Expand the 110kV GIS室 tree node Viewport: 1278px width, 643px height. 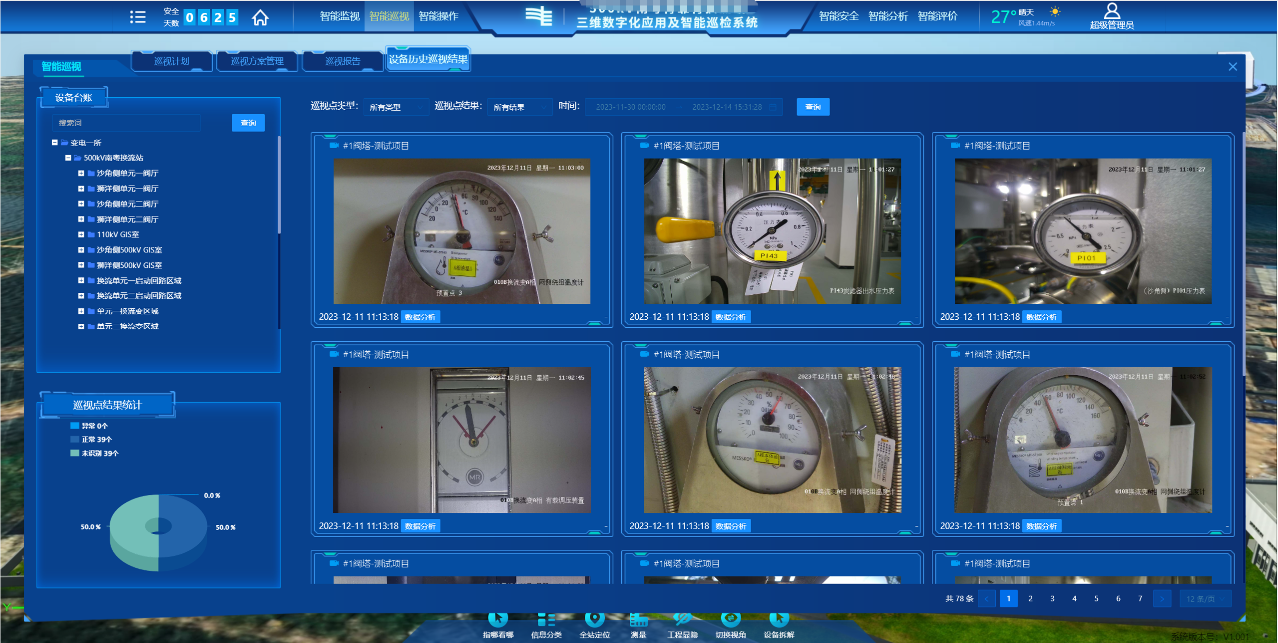(x=81, y=234)
